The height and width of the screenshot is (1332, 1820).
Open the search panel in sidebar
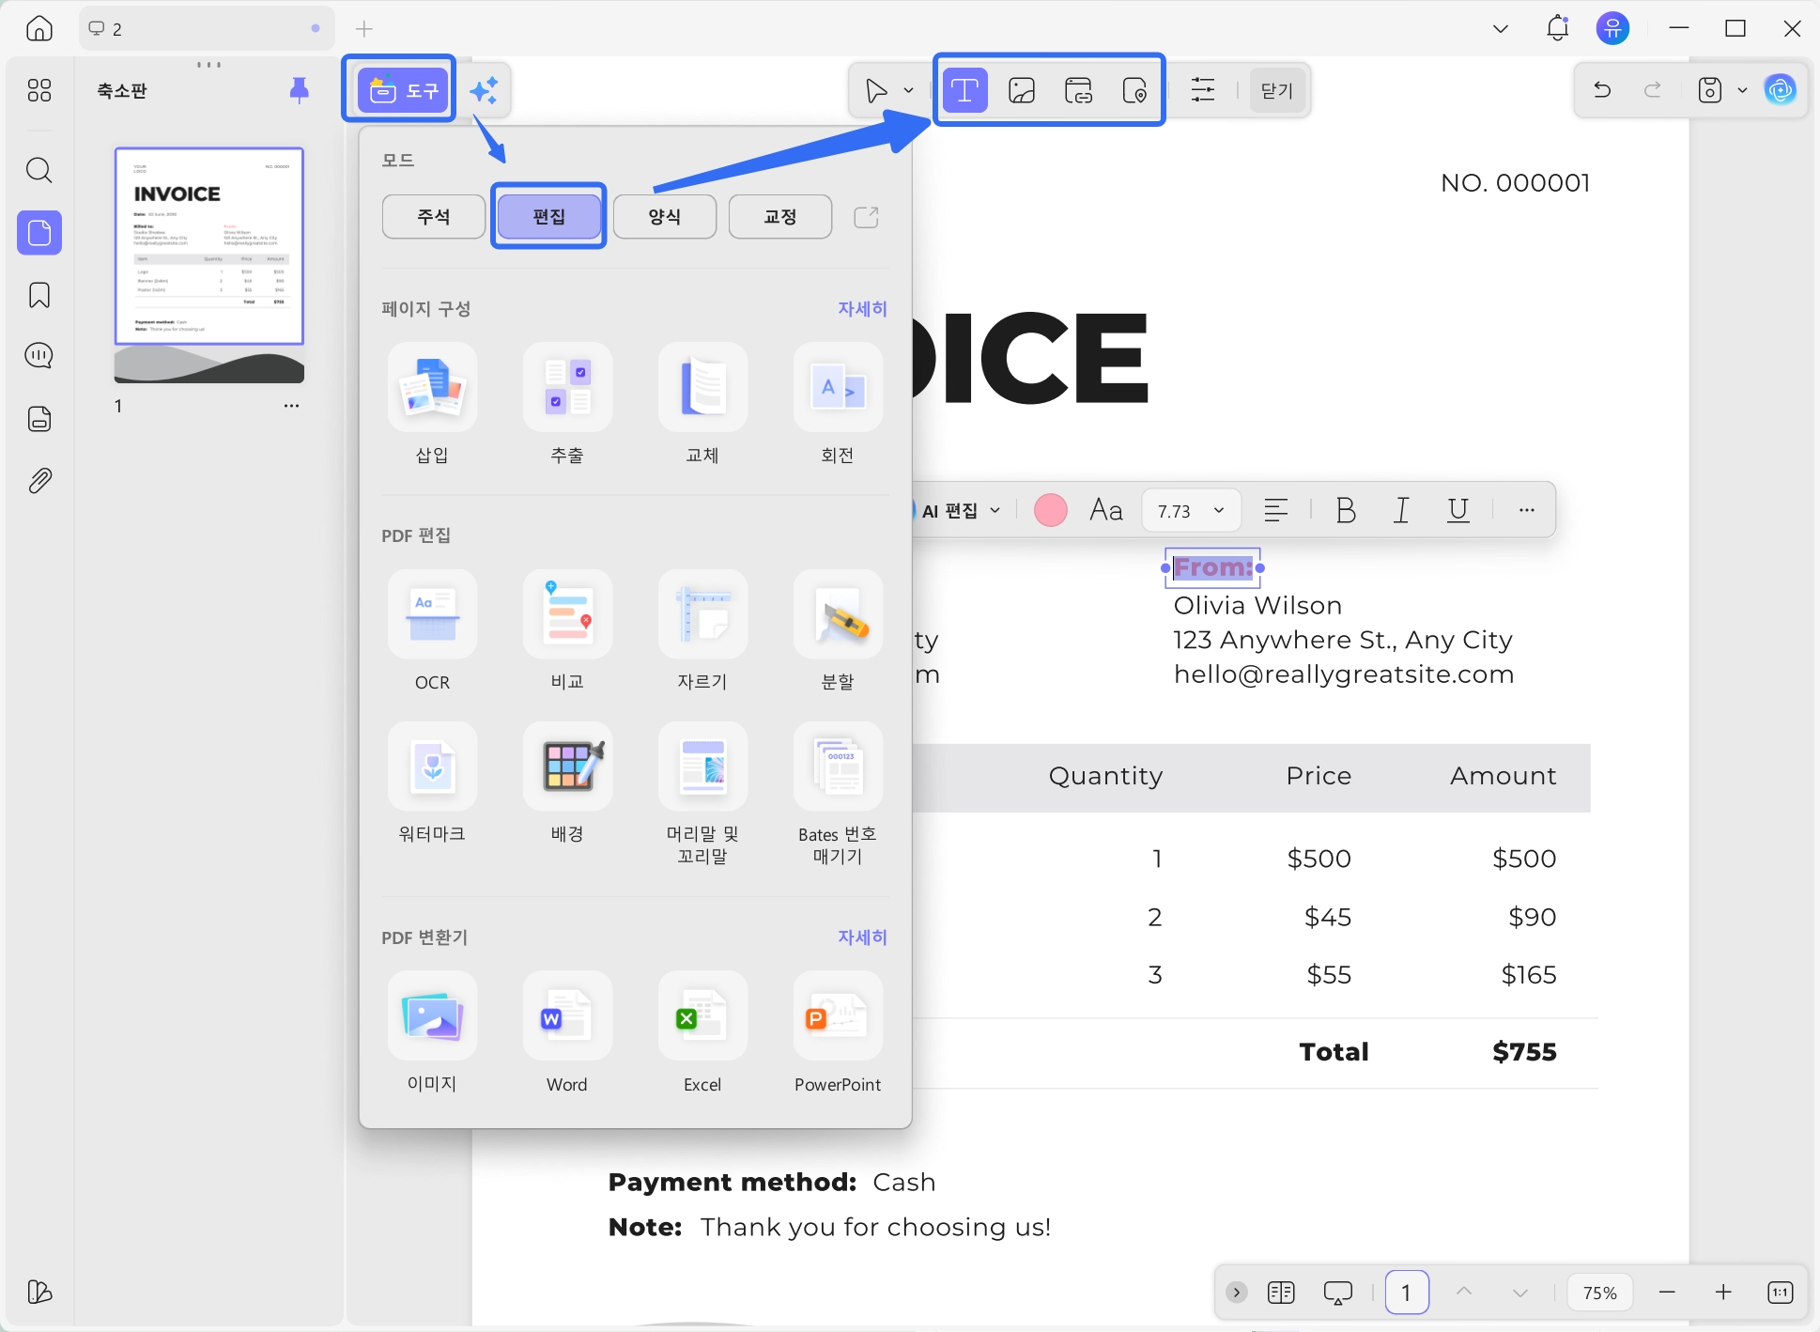[x=39, y=170]
